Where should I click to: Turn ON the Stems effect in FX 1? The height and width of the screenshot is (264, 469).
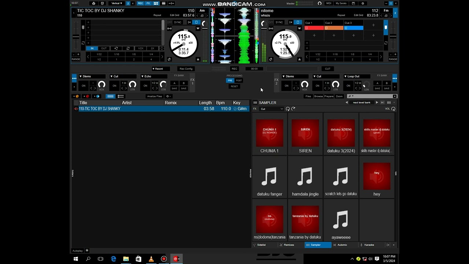[x=84, y=86]
